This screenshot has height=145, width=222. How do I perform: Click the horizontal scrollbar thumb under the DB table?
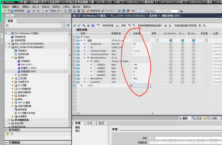152,113
